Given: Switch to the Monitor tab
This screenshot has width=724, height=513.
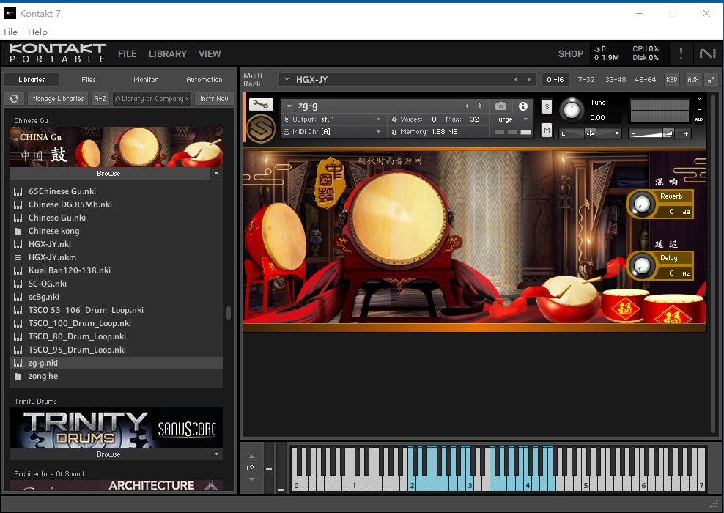Looking at the screenshot, I should coord(145,79).
